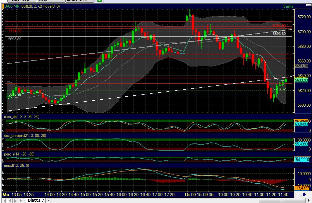Image resolution: width=312 pixels, height=203 pixels.
Task: Click the 55,4393 dss_bressert value
Action: click(301, 144)
